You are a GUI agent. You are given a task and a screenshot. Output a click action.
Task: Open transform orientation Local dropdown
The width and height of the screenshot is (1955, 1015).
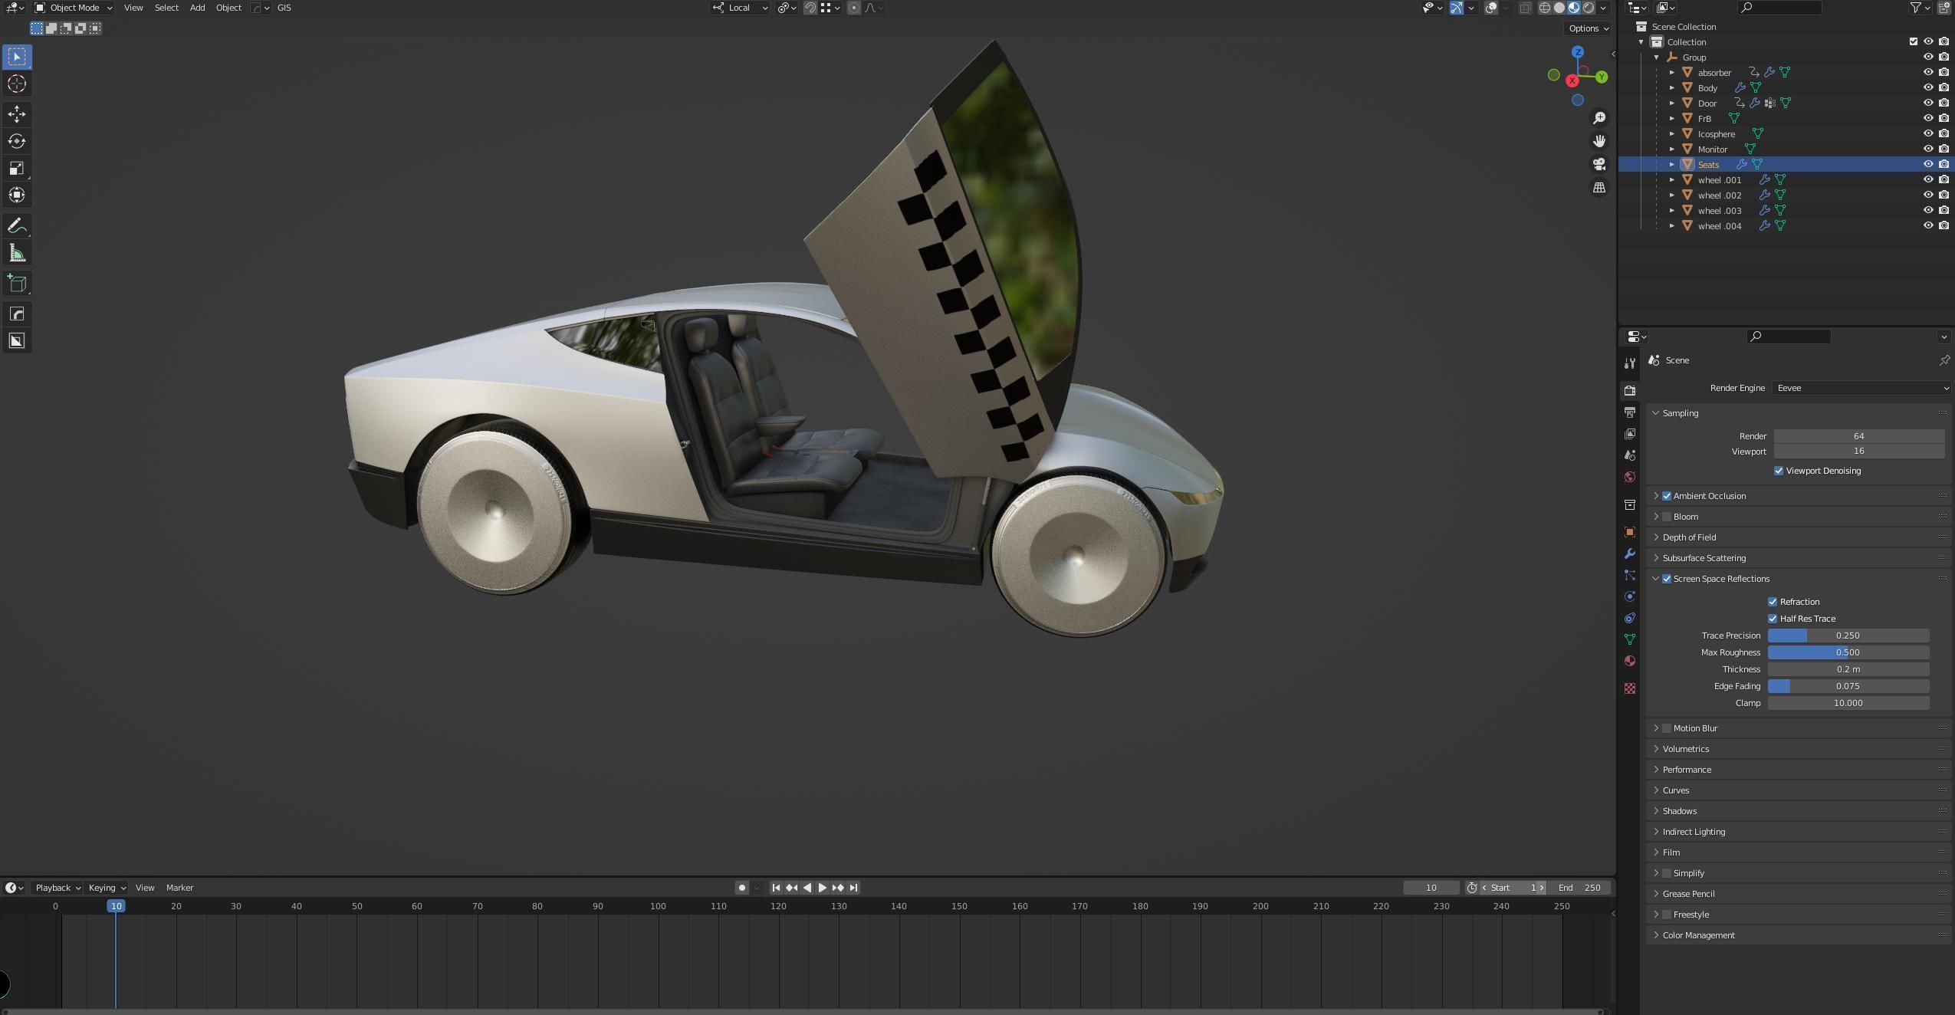click(x=740, y=8)
